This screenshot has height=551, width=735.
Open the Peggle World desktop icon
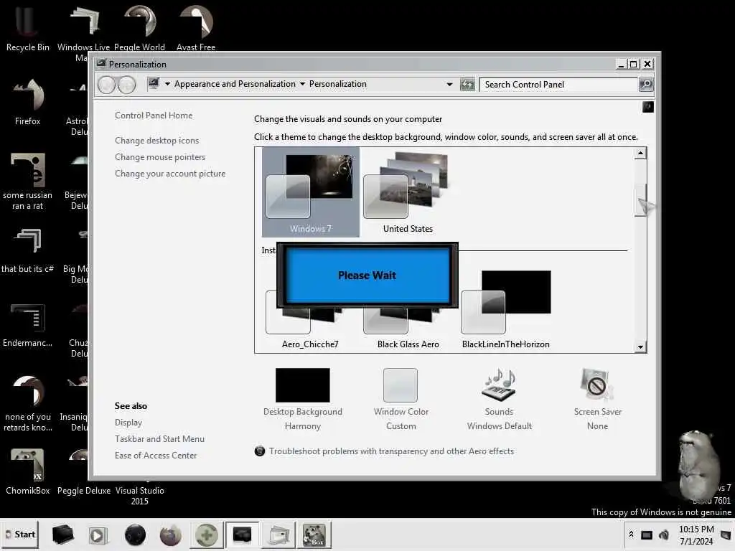[140, 28]
